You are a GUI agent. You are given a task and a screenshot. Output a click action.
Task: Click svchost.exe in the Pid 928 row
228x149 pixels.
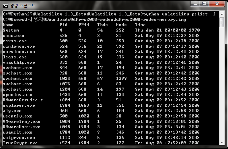18,73
